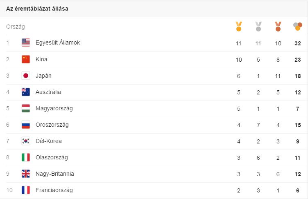Image resolution: width=308 pixels, height=199 pixels.
Task: Click the total medals column icon
Action: [x=298, y=27]
